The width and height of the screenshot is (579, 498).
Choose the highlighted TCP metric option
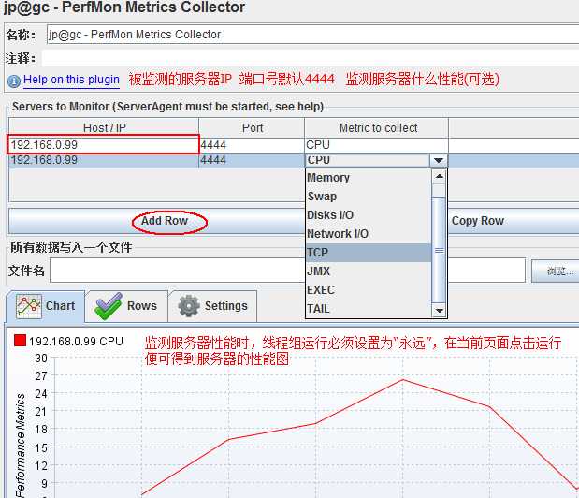pos(369,253)
